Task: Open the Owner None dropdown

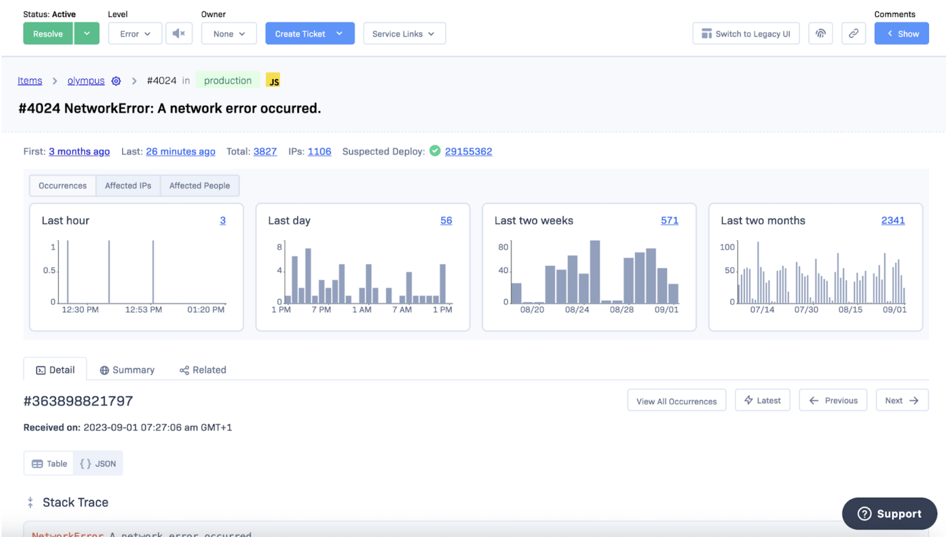Action: pos(229,33)
